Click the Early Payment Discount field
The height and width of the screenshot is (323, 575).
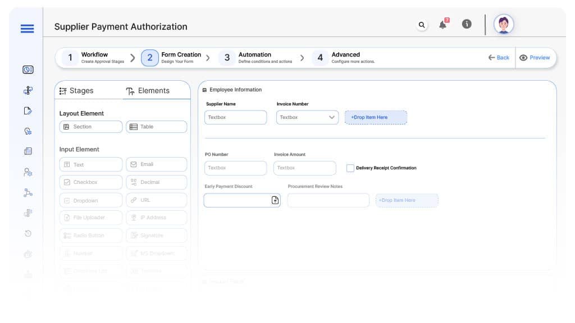[x=242, y=200]
